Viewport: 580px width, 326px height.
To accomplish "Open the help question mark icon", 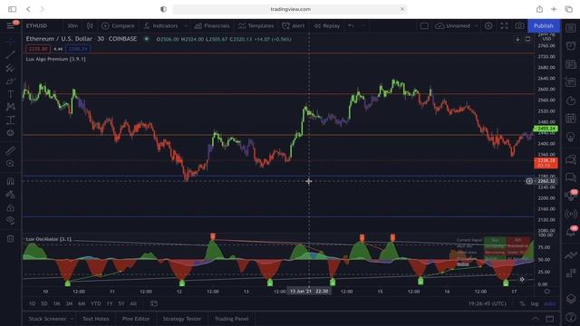I will click(x=571, y=317).
